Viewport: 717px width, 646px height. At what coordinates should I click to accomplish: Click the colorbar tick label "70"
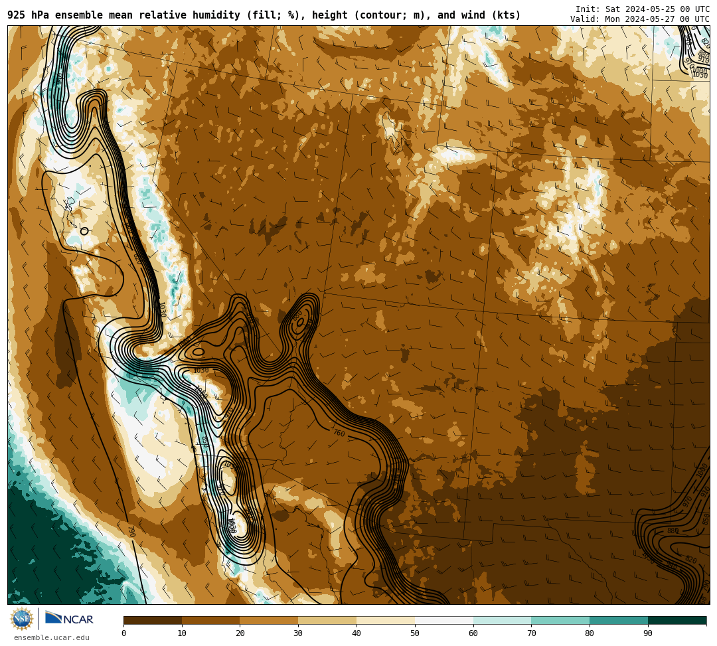tap(531, 633)
